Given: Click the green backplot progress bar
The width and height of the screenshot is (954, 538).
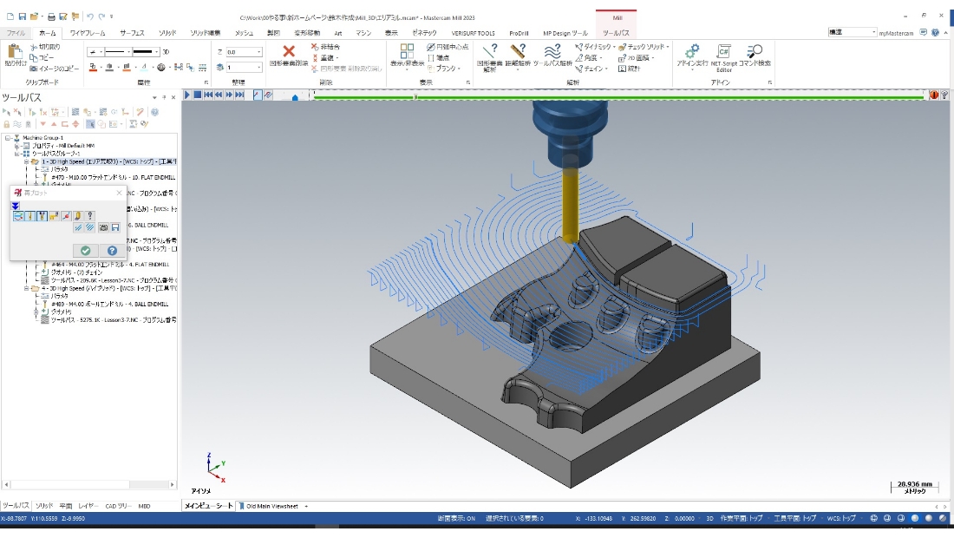Looking at the screenshot, I should click(619, 96).
